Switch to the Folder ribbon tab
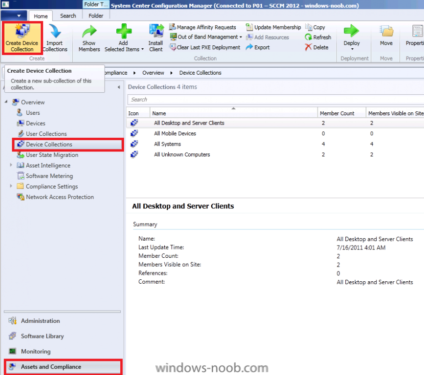The width and height of the screenshot is (424, 375). pyautogui.click(x=96, y=16)
